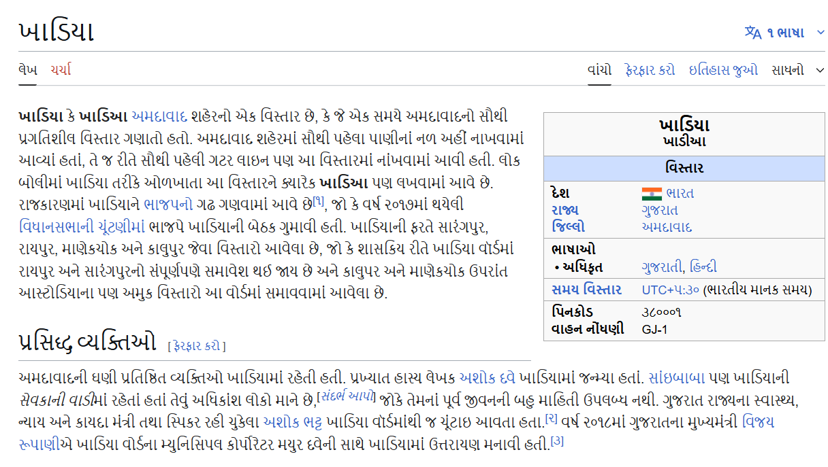828x467 pixels.
Task: Click the ખાડીઆ subtitle in infobox
Action: (x=684, y=141)
